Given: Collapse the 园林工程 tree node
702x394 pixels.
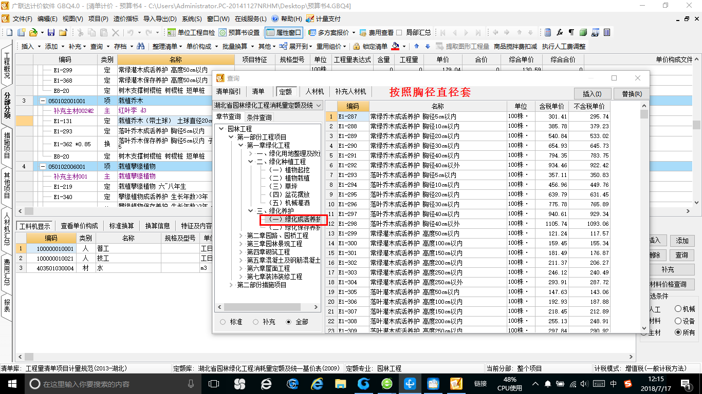Looking at the screenshot, I should 221,129.
